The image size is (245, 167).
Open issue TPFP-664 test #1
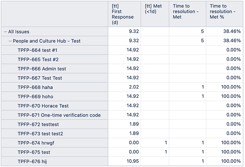[38, 50]
